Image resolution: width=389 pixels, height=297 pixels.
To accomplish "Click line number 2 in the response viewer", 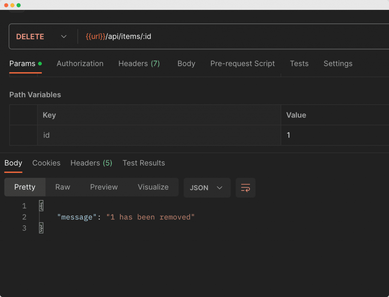I will [24, 217].
